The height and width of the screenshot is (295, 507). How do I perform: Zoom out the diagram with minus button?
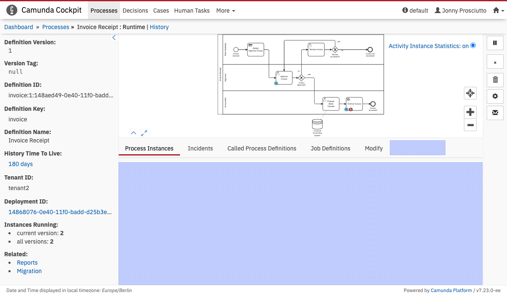[470, 125]
